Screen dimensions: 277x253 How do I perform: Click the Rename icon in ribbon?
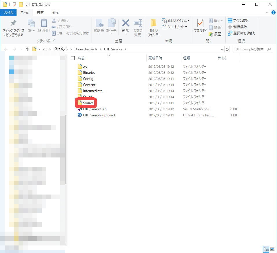click(137, 24)
